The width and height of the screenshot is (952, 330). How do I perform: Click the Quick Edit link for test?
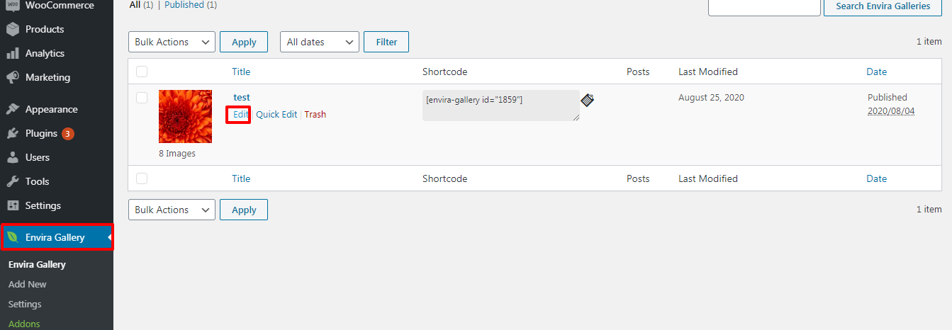(276, 114)
